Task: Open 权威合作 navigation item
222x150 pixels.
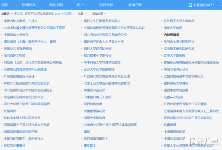Action: point(135,5)
